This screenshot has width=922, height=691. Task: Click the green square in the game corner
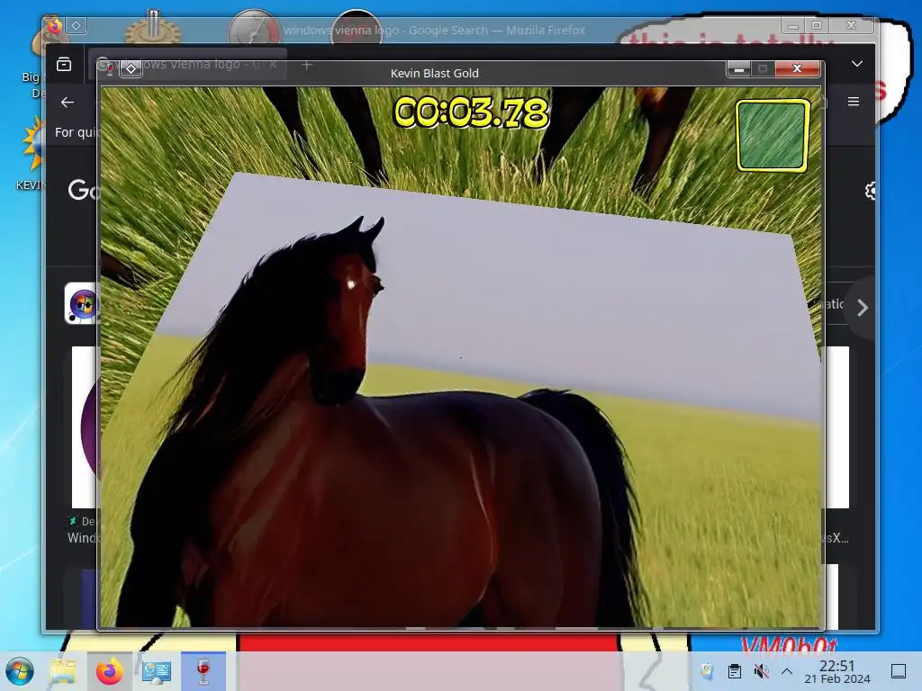773,136
